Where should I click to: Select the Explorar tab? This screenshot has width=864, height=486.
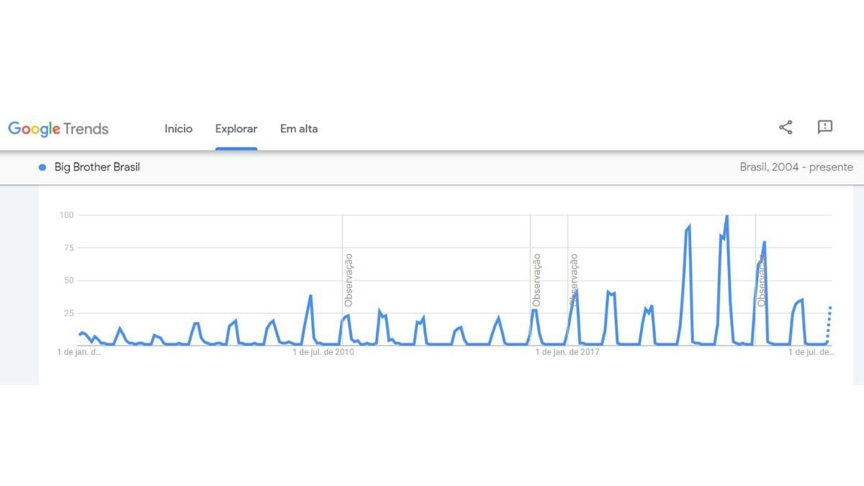coord(236,129)
